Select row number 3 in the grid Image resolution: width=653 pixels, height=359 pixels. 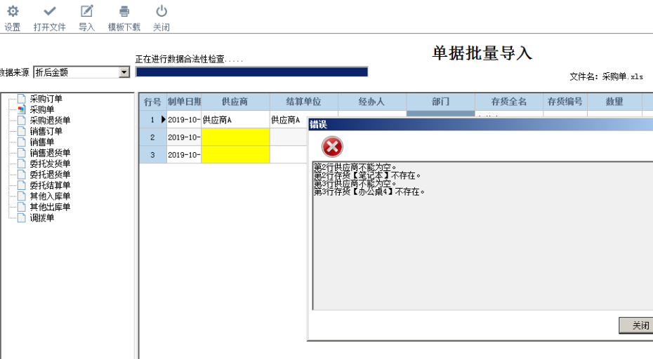click(152, 154)
